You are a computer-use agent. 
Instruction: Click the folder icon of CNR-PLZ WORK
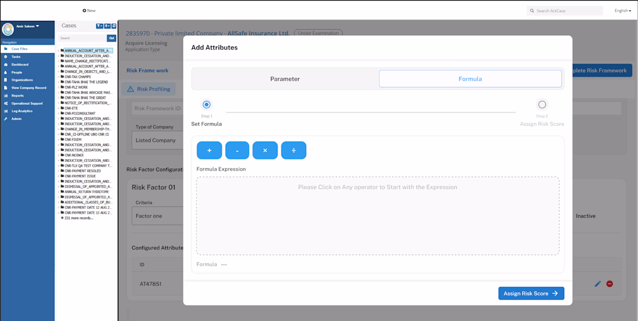(62, 87)
